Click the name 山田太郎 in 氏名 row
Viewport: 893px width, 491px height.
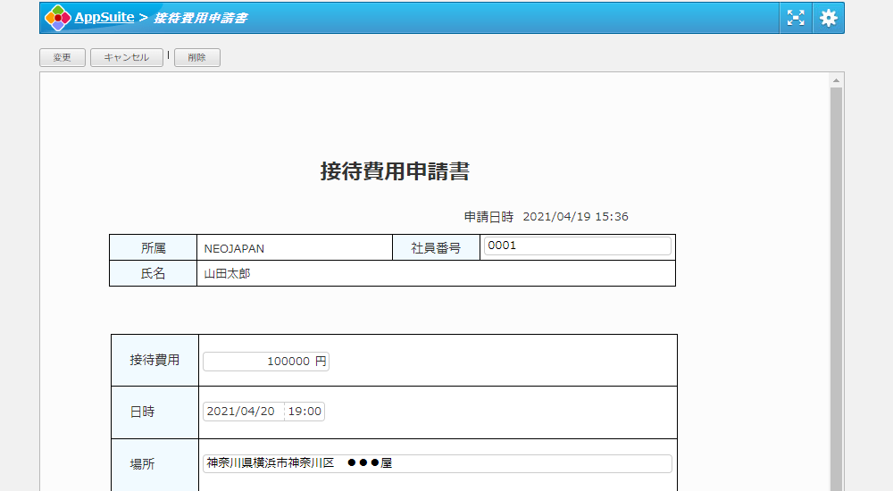227,274
